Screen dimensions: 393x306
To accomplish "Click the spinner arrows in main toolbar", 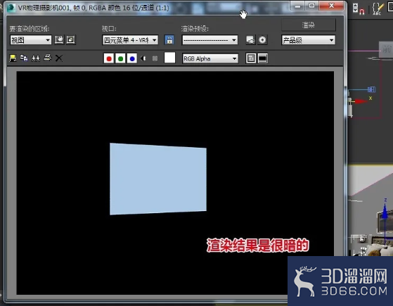I will [355, 8].
